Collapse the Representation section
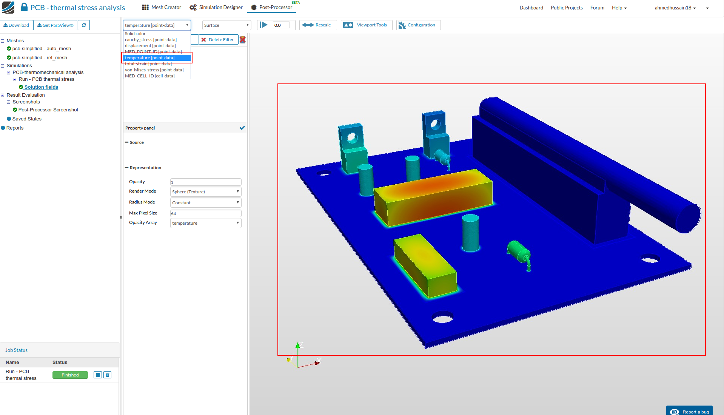724x415 pixels. (127, 168)
